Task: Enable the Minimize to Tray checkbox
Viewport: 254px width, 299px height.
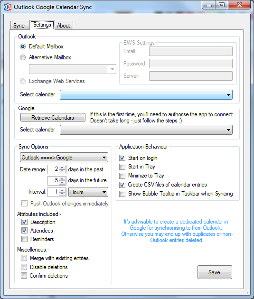Action: coord(122,176)
